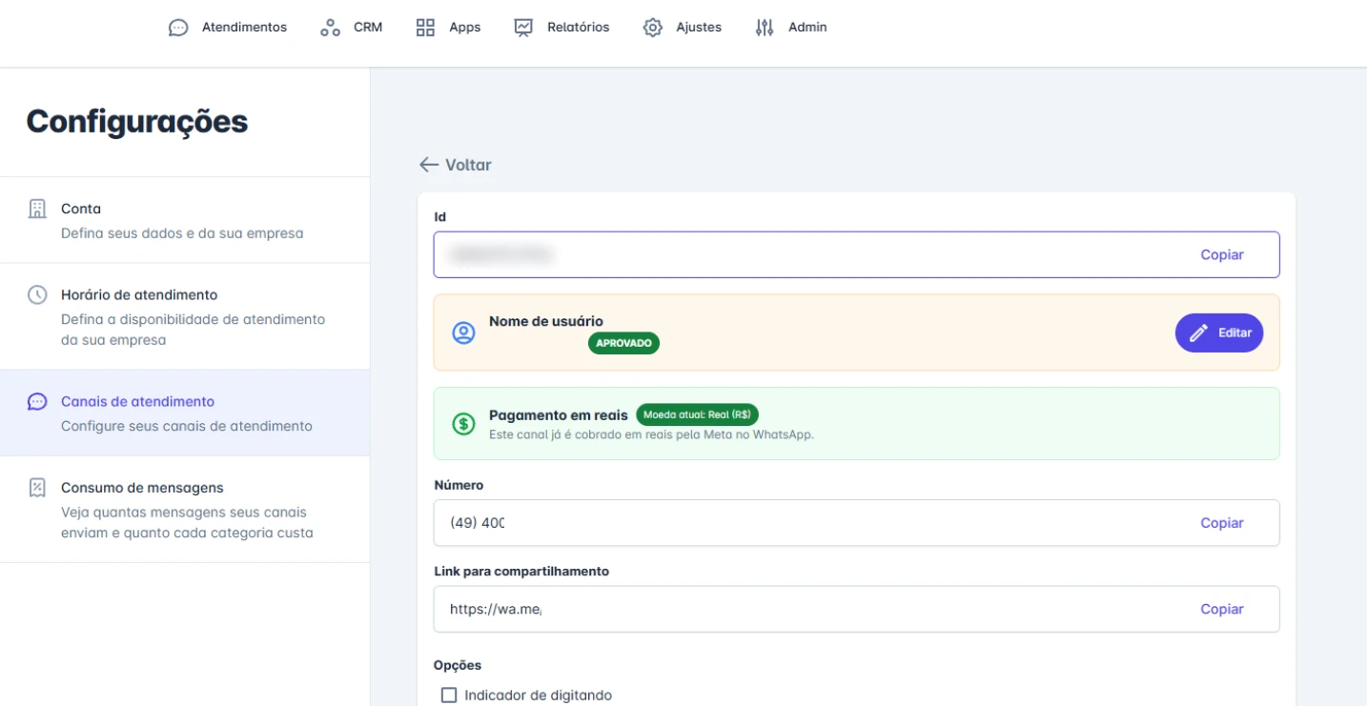1367x706 pixels.
Task: Click the Atendimentos chat bubble icon
Action: tap(178, 28)
